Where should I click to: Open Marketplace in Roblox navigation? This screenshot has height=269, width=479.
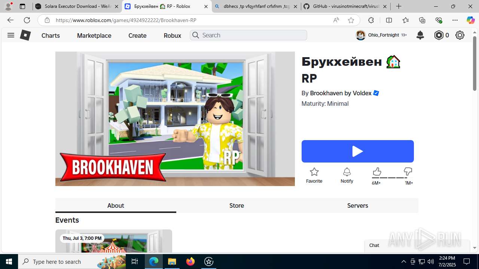(x=94, y=35)
